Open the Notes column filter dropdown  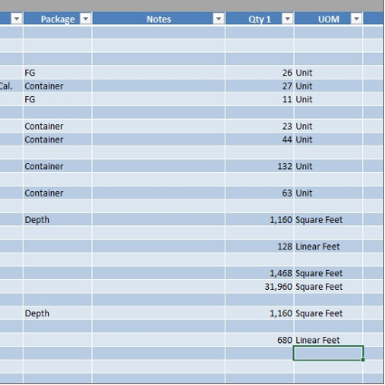(x=218, y=19)
